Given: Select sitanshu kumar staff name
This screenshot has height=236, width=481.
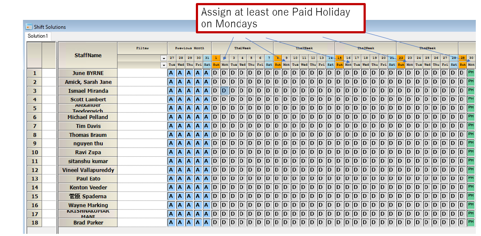Looking at the screenshot, I should coord(88,161).
